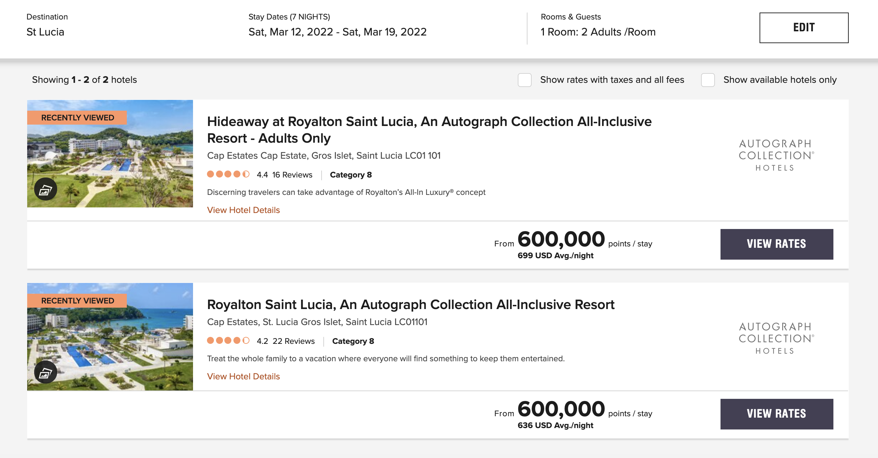
Task: Enable show rates with taxes and fees
Action: 525,80
